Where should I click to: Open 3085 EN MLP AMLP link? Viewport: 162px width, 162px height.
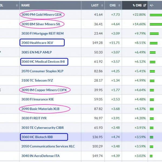tap(36, 52)
